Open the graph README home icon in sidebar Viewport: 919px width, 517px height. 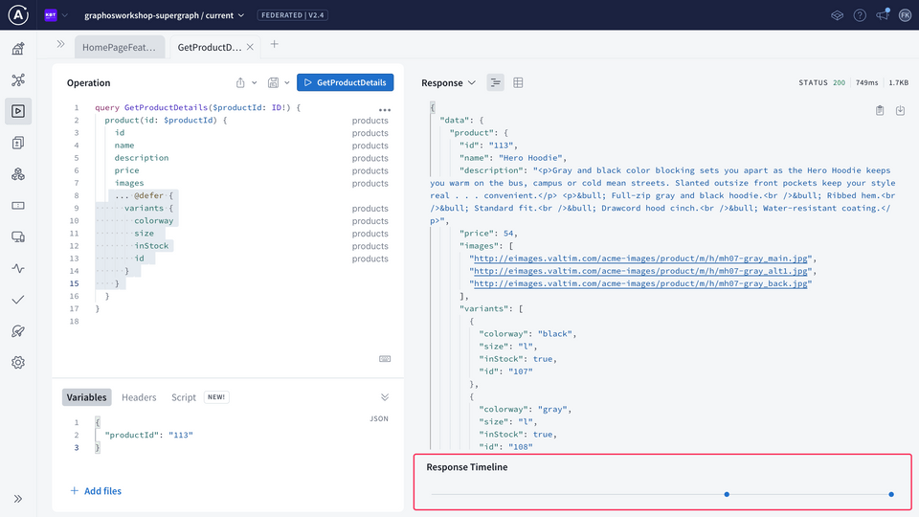tap(18, 49)
